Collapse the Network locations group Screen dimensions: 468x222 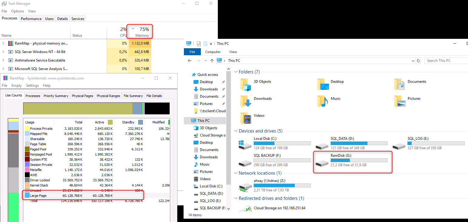click(x=236, y=173)
